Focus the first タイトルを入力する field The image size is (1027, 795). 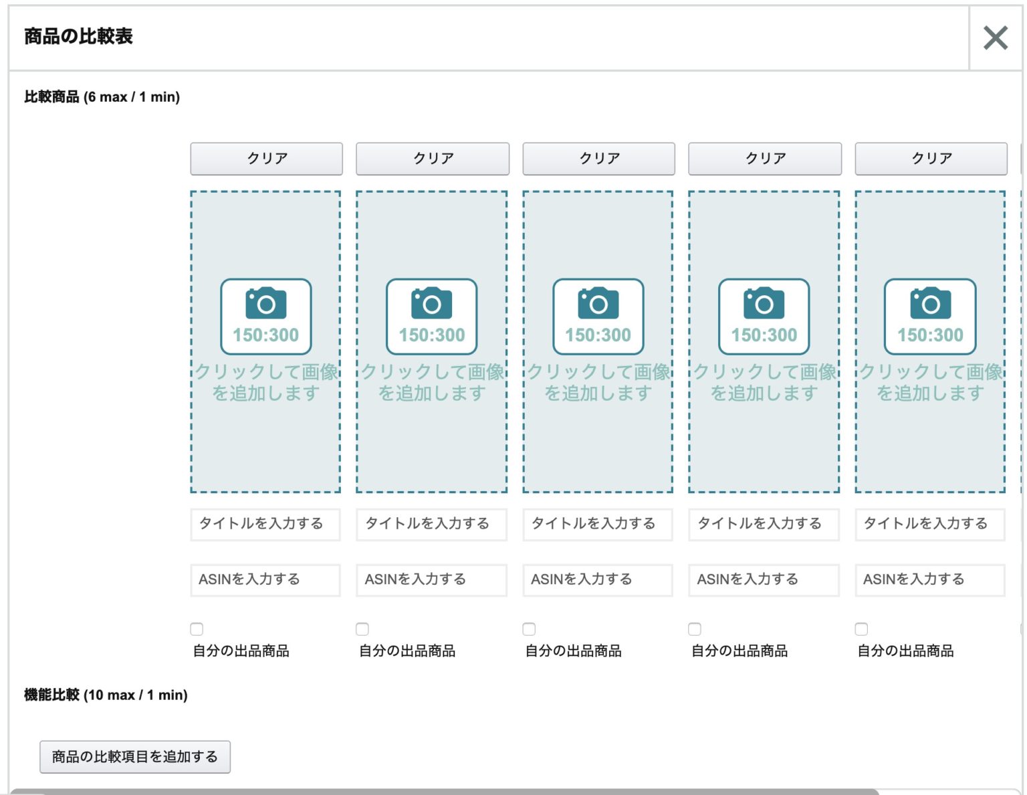coord(265,524)
